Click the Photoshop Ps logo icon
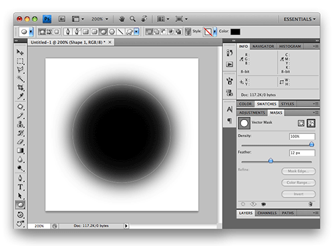Screen dimensions: 334x246 (x=47, y=19)
